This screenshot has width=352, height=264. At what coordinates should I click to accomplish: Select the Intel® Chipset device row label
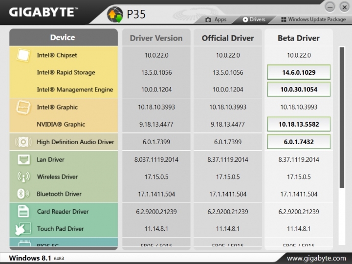click(57, 55)
